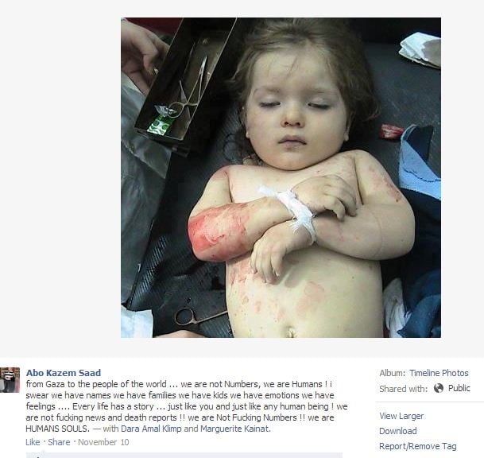This screenshot has height=458, width=484.
Task: Select View Larger option
Action: (x=401, y=416)
